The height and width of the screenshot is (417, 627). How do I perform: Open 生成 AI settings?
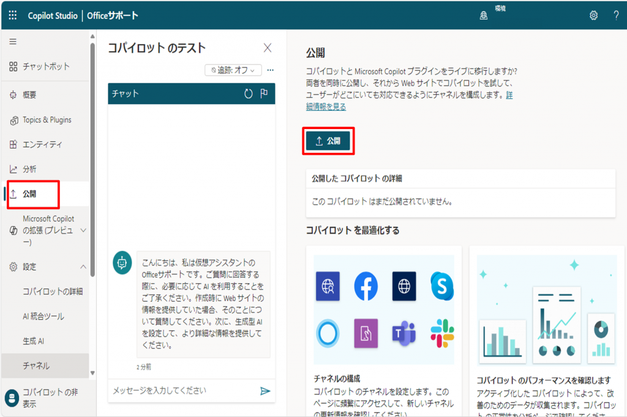coord(34,341)
